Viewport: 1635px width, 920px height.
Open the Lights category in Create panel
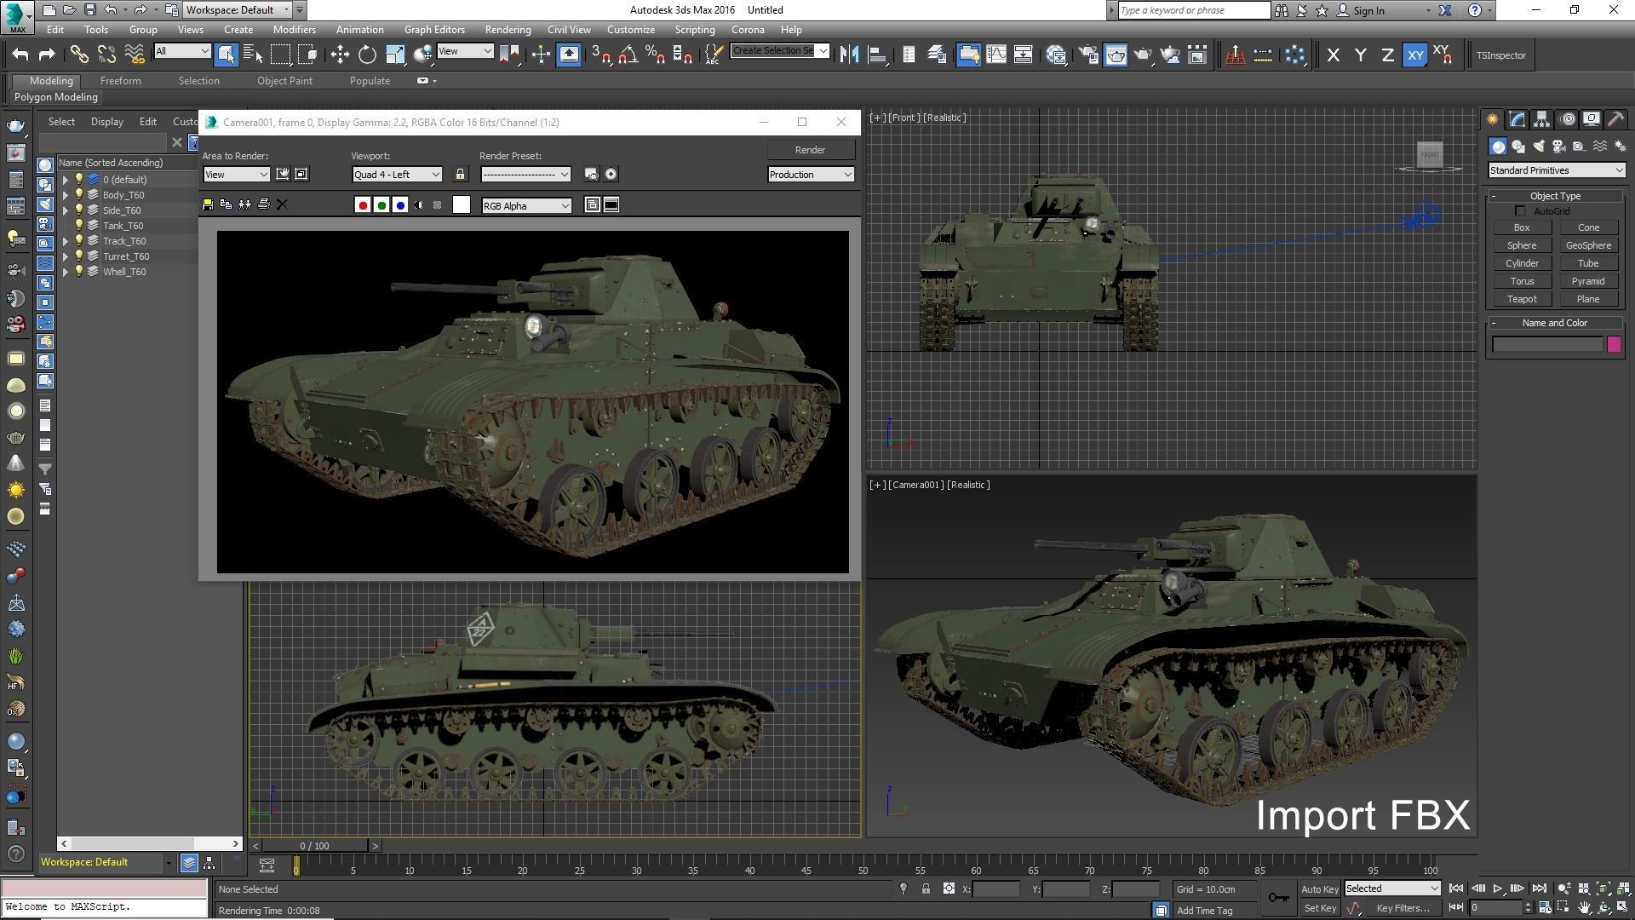(1539, 147)
